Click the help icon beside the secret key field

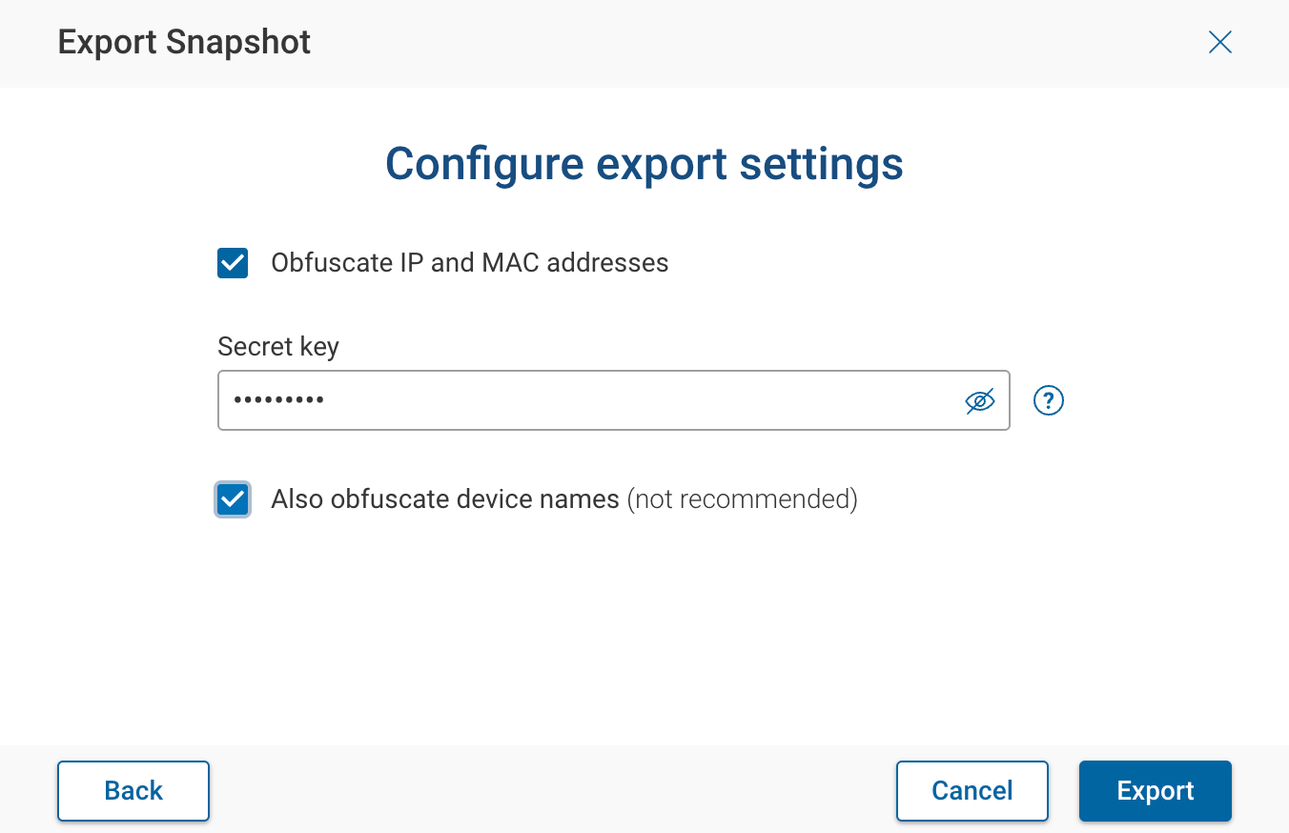click(1048, 400)
